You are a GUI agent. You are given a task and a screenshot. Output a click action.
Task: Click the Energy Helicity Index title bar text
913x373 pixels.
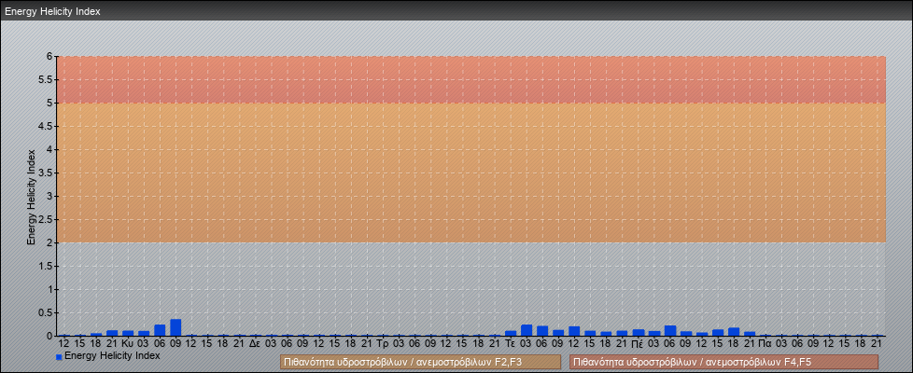[x=52, y=12]
